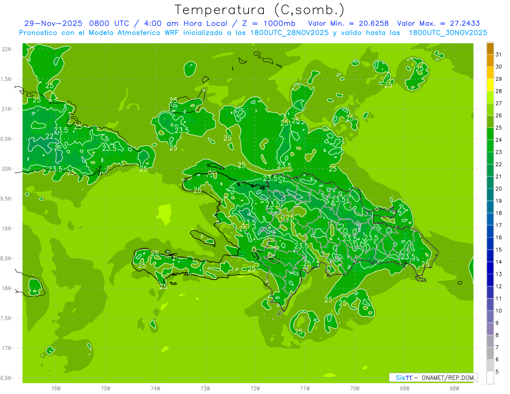Click the blue colorbar swatch between 15 and 16

coord(490,244)
